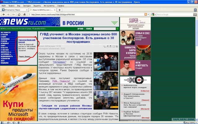Click the pencil icon in article toolbar

(105, 46)
